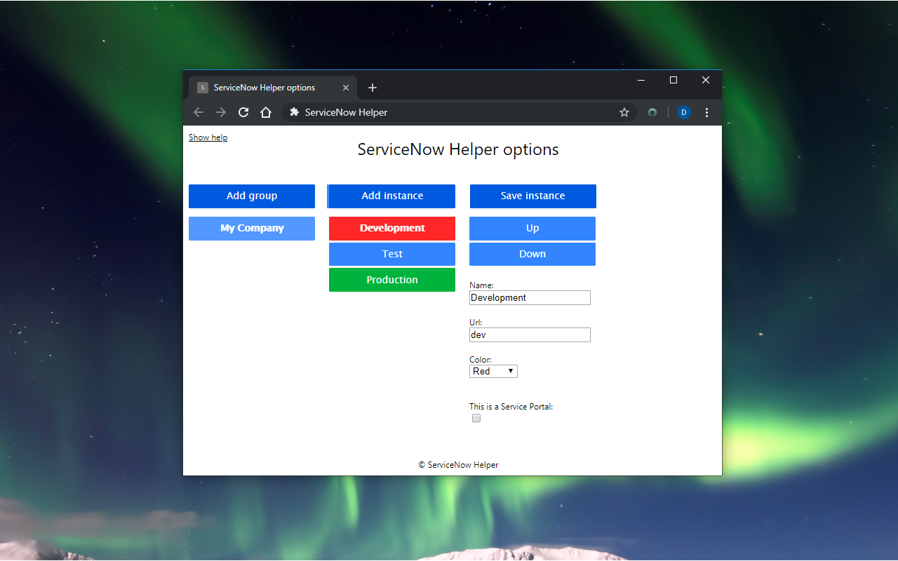Click the 'This is a Service Portal:' label
This screenshot has width=898, height=561.
(511, 407)
